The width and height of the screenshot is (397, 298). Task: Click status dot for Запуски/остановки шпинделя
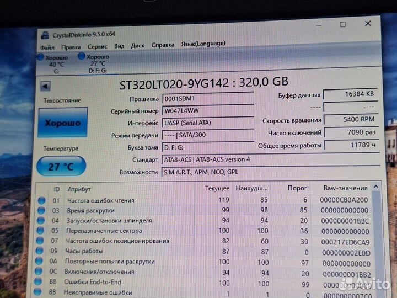coord(40,220)
